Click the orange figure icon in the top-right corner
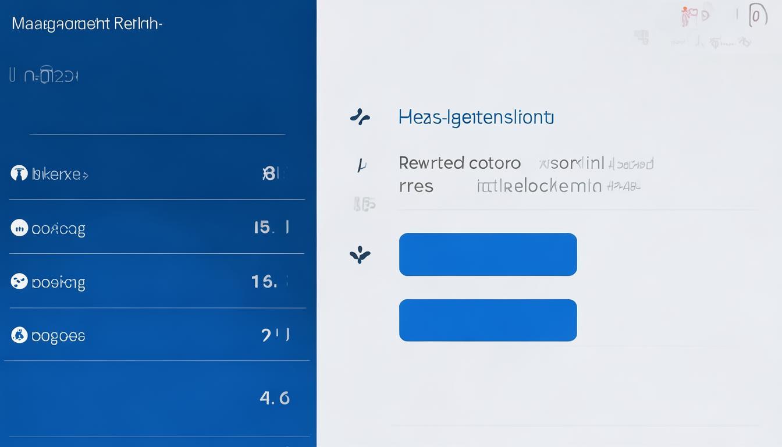The height and width of the screenshot is (447, 782). [689, 16]
